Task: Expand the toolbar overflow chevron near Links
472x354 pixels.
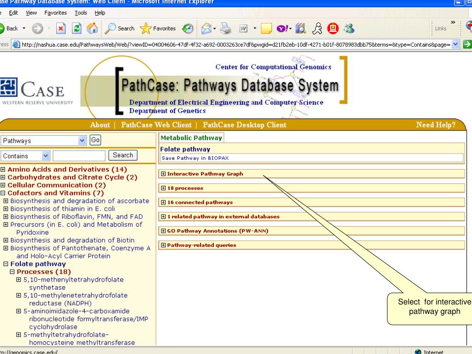Action: click(453, 23)
